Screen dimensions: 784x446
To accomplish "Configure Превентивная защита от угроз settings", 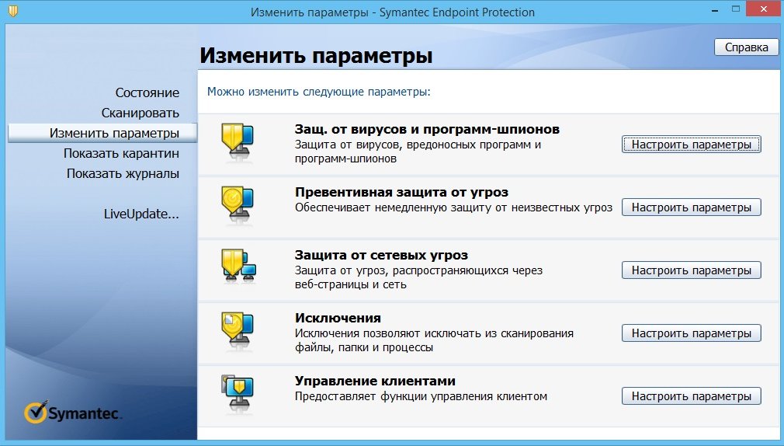I will [x=691, y=207].
